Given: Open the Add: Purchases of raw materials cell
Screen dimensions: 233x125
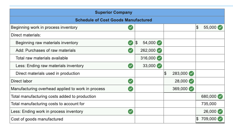Looking at the screenshot, I should 72,51.
